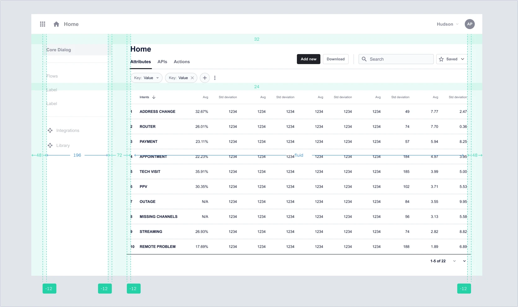Select the TECH VISIT row

[x=299, y=172]
